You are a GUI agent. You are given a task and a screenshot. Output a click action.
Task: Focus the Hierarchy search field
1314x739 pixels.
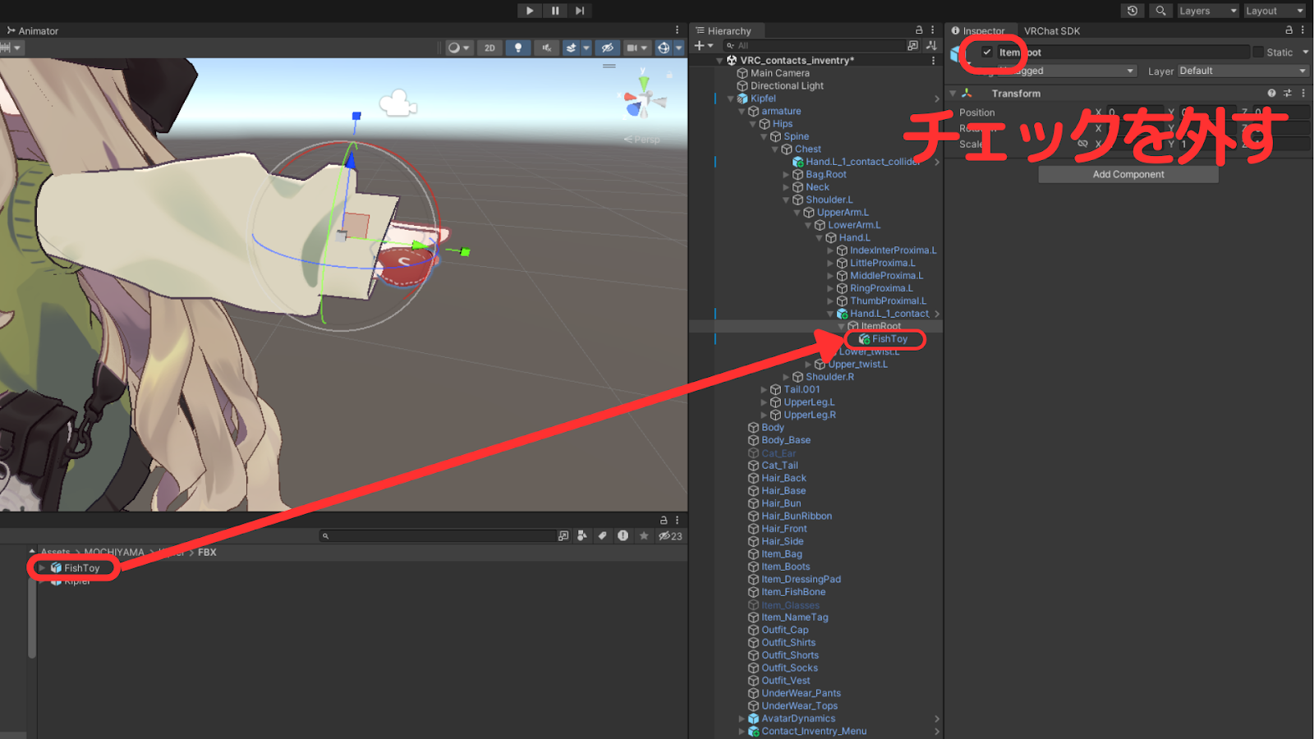813,46
